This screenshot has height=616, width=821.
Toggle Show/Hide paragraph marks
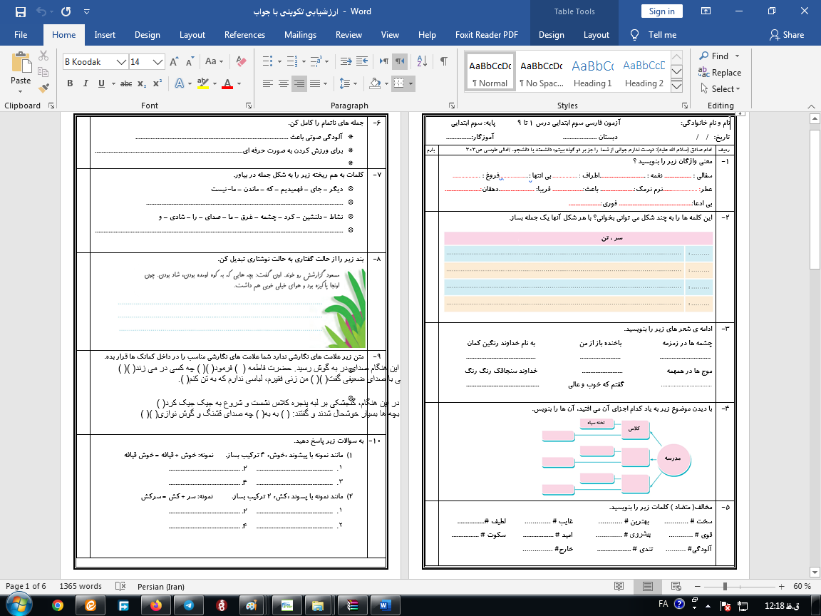click(x=444, y=62)
